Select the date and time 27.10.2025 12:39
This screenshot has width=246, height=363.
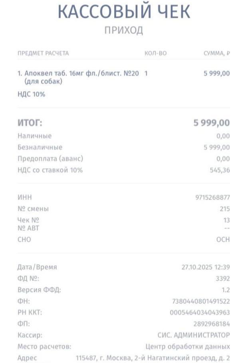point(206,267)
